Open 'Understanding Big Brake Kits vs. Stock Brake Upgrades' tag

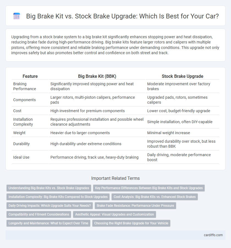(49, 188)
